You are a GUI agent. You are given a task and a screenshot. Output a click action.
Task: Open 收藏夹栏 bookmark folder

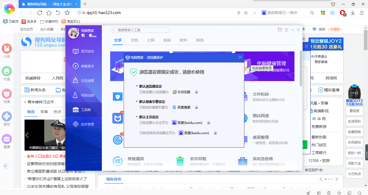[x=49, y=21]
